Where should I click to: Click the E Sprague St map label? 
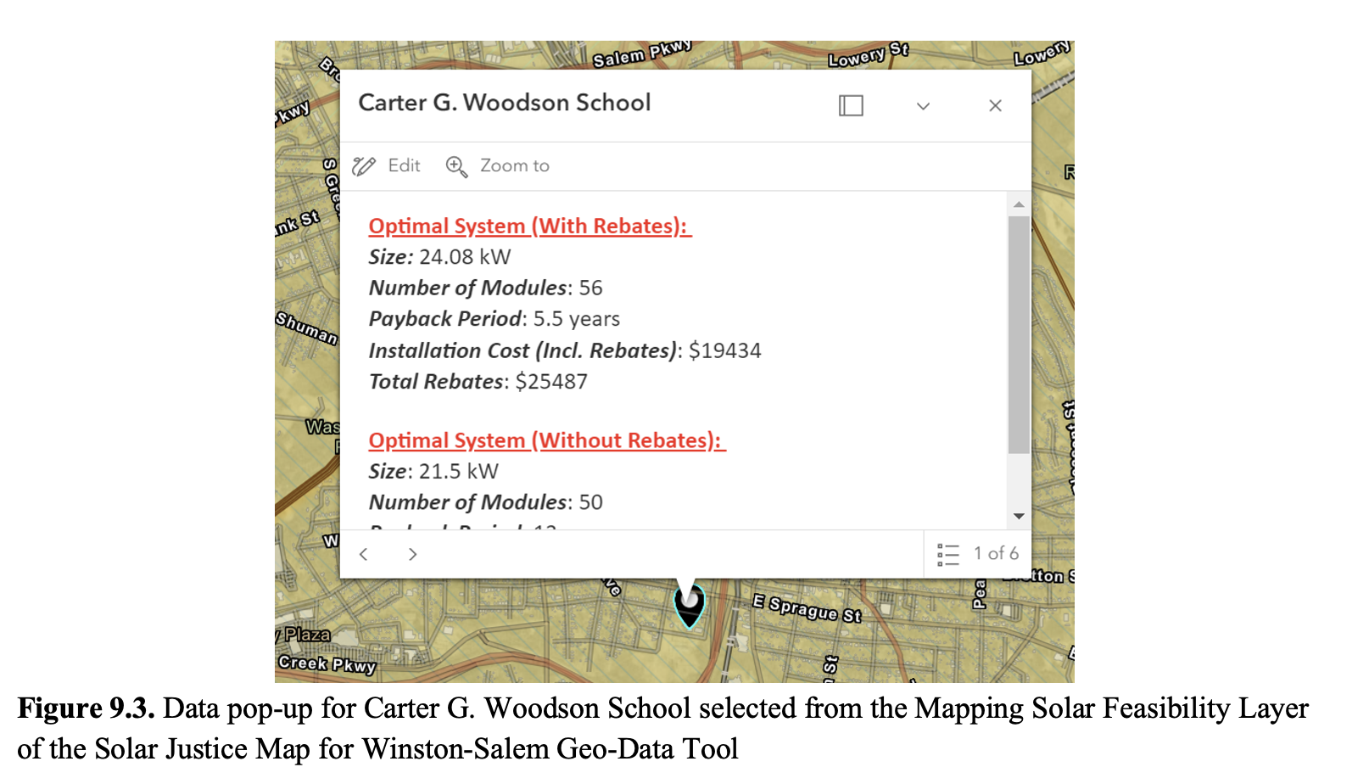coord(807,608)
